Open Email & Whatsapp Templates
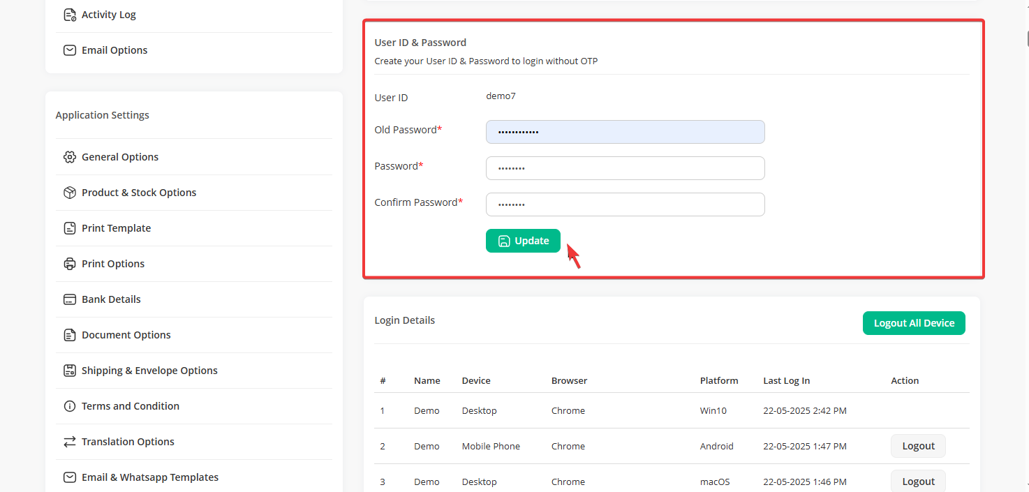 tap(149, 477)
